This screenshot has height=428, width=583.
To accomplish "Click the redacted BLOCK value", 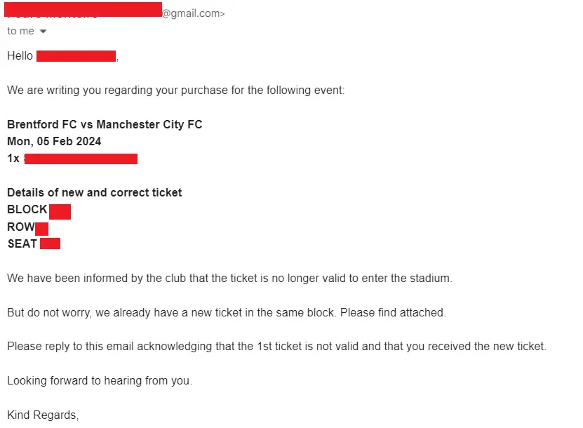I will point(61,210).
